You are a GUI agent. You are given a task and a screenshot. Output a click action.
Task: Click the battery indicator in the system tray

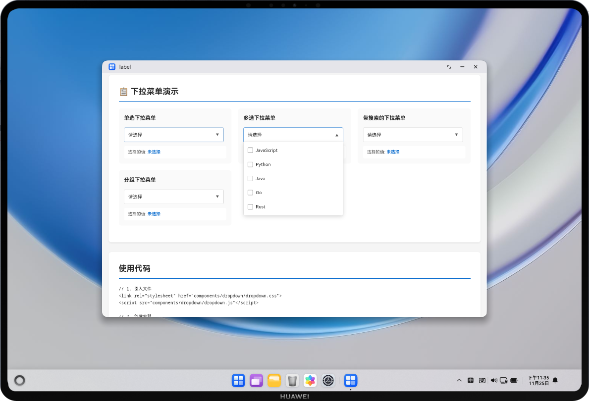[515, 380]
